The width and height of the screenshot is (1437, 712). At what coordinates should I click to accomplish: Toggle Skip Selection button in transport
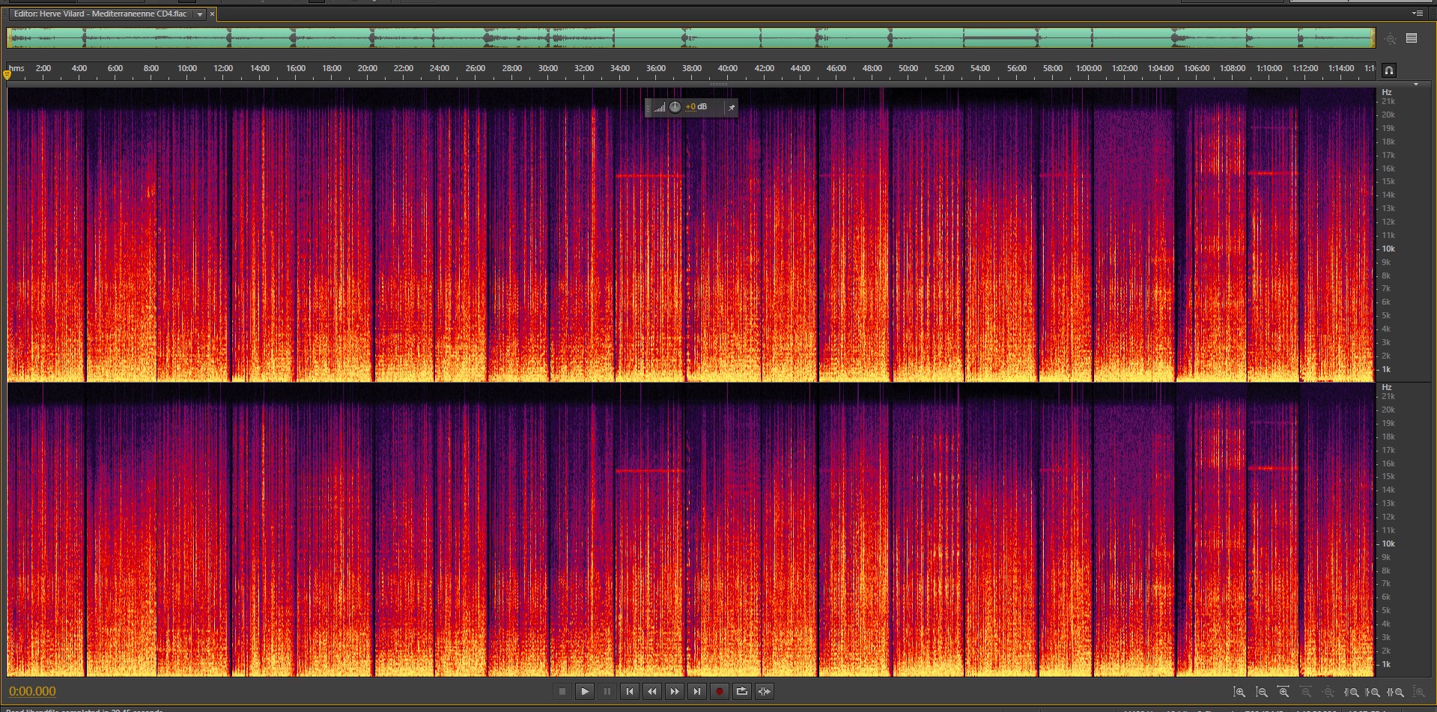tap(764, 691)
